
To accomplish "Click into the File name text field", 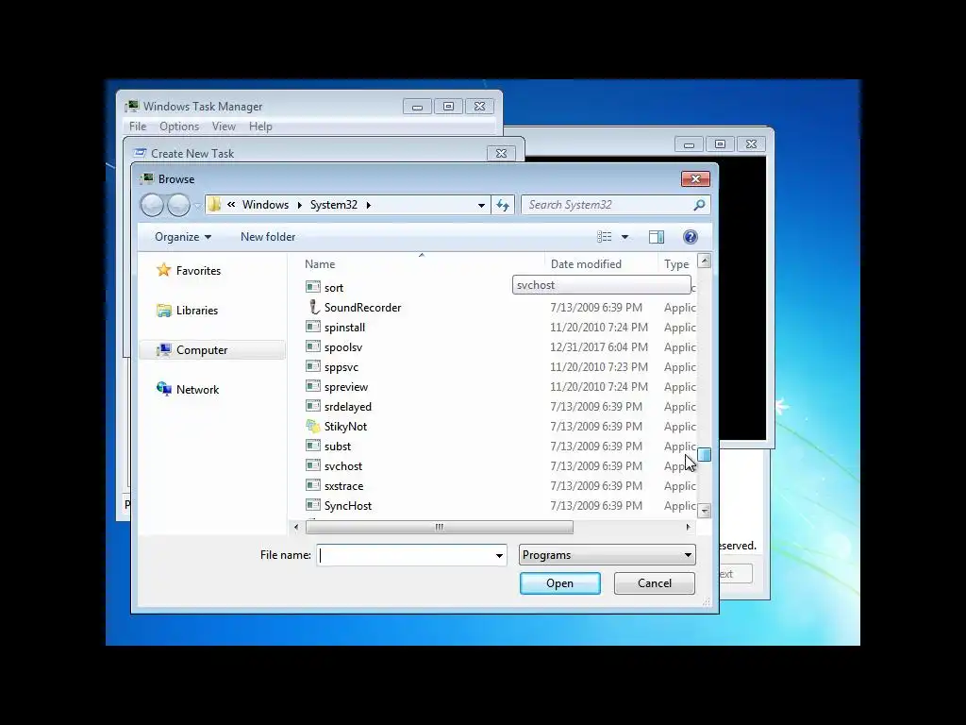I will tap(405, 555).
